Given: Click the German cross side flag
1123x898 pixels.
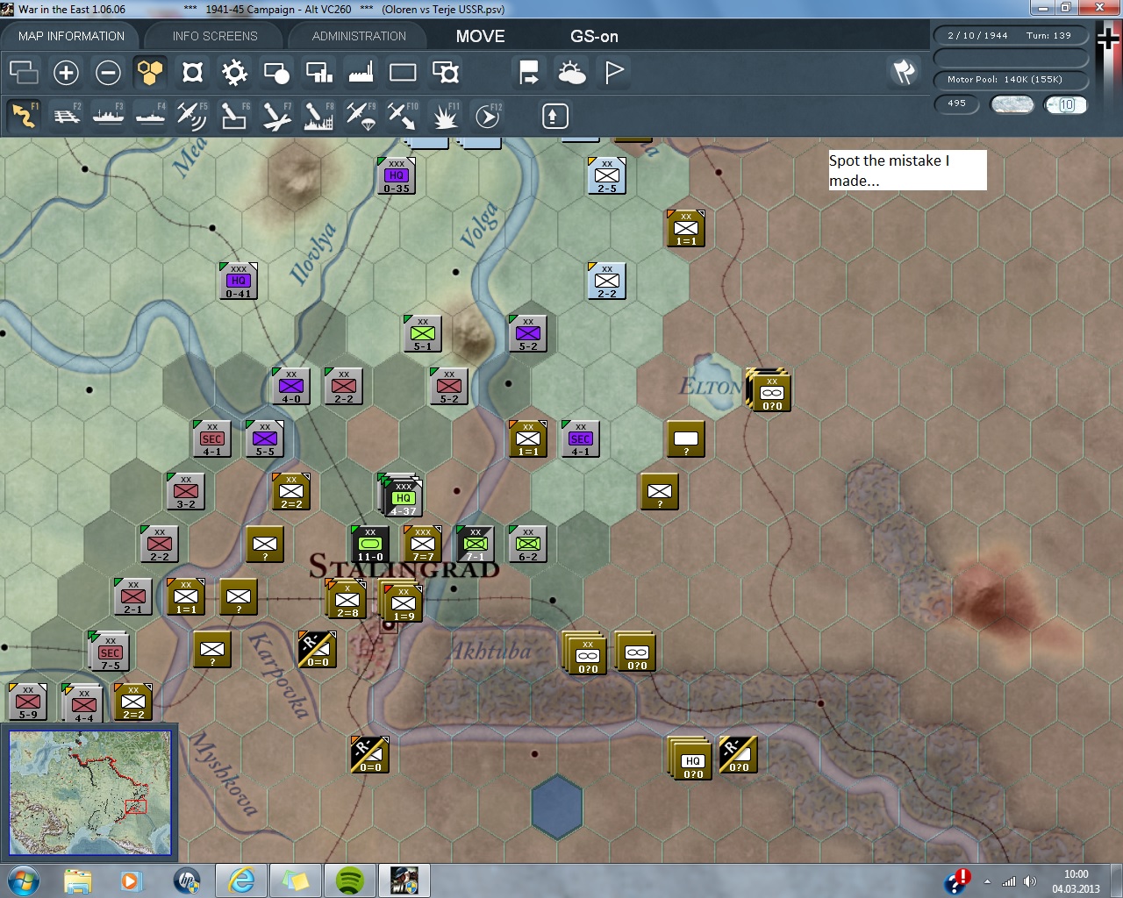Looking at the screenshot, I should [1108, 38].
